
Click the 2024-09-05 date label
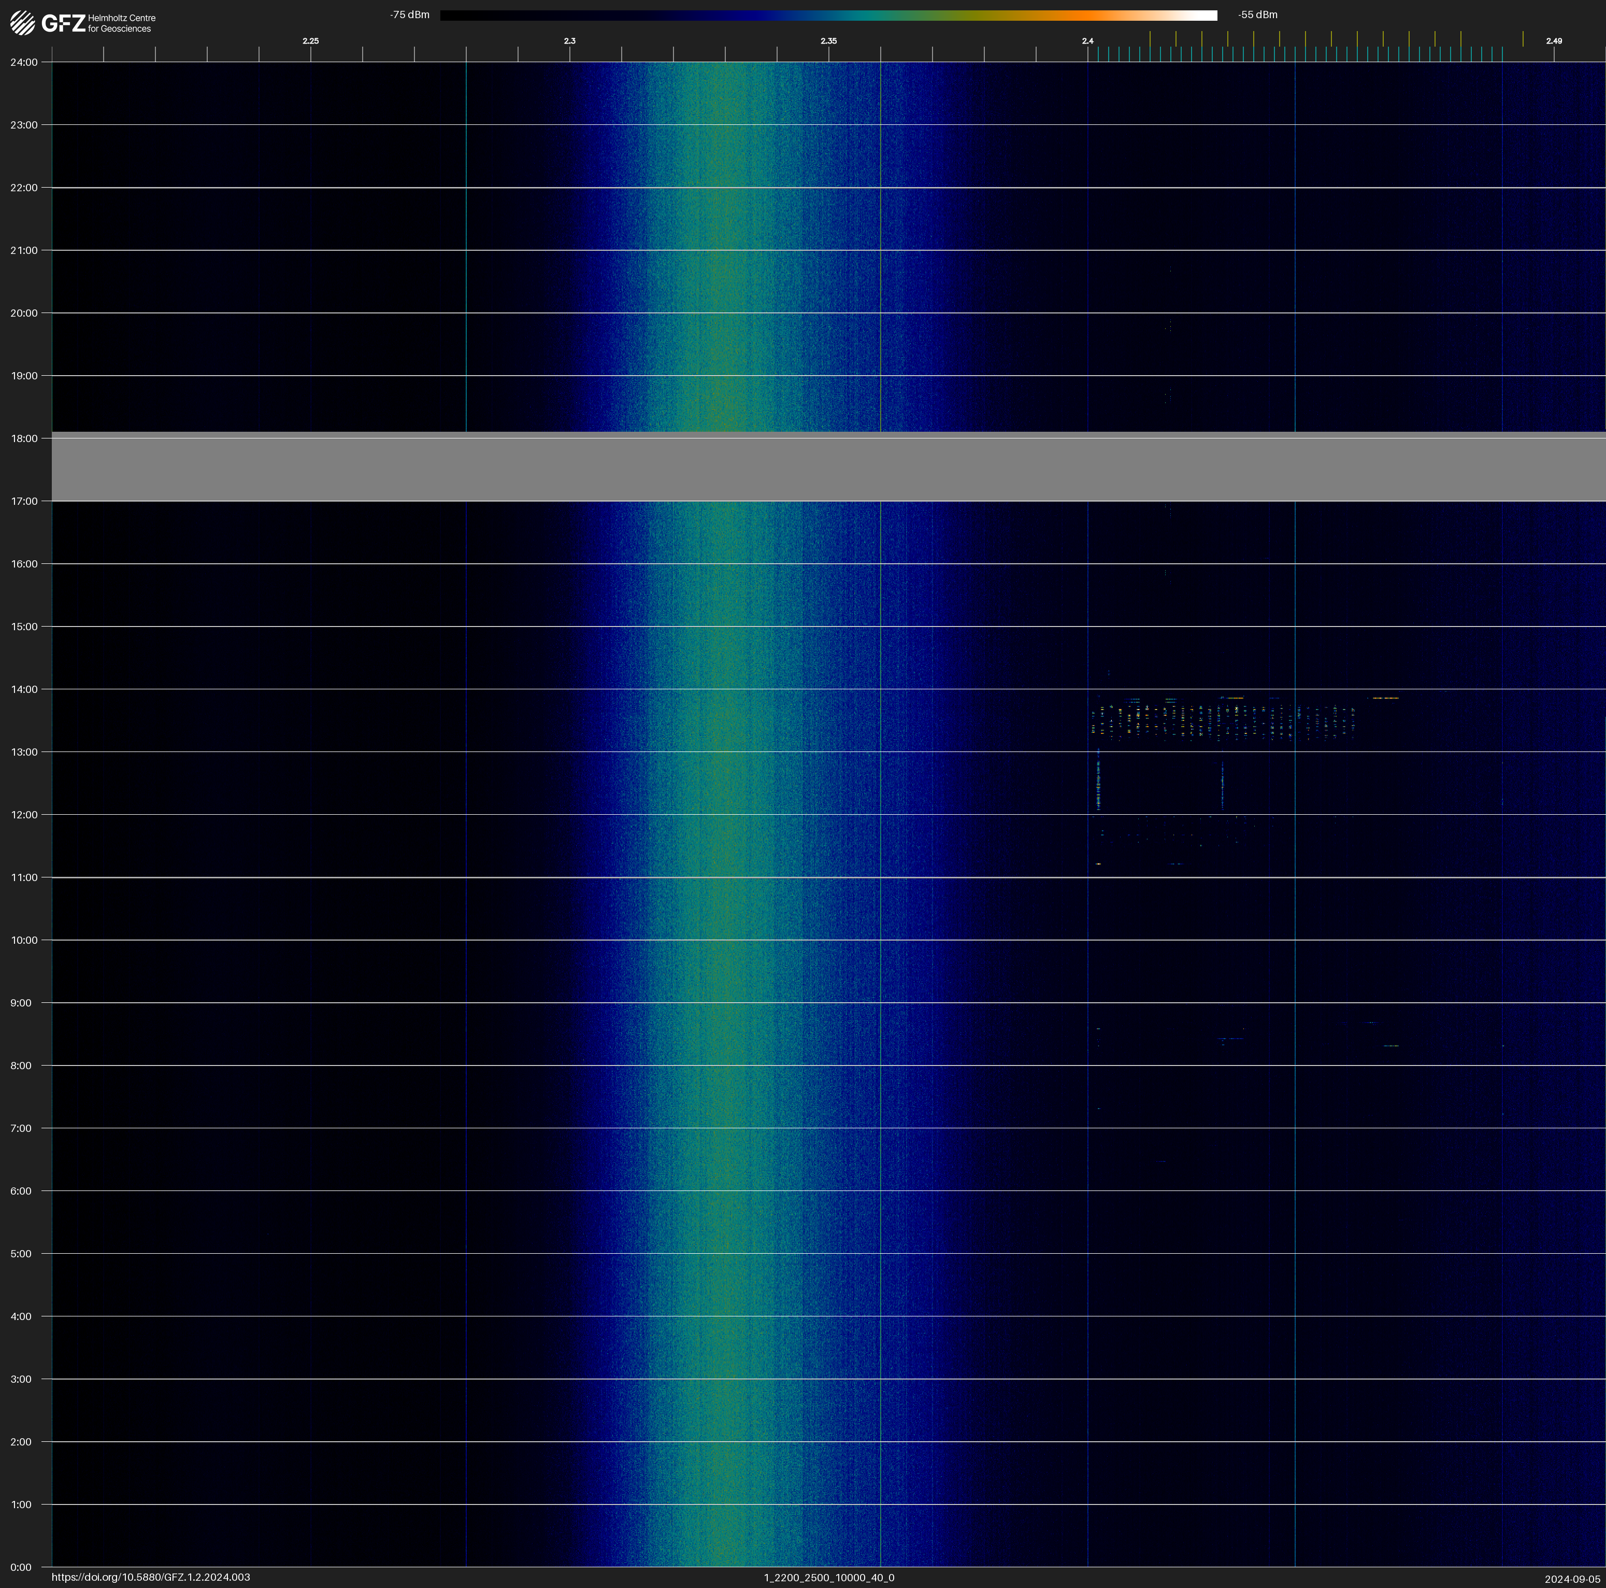point(1572,1579)
